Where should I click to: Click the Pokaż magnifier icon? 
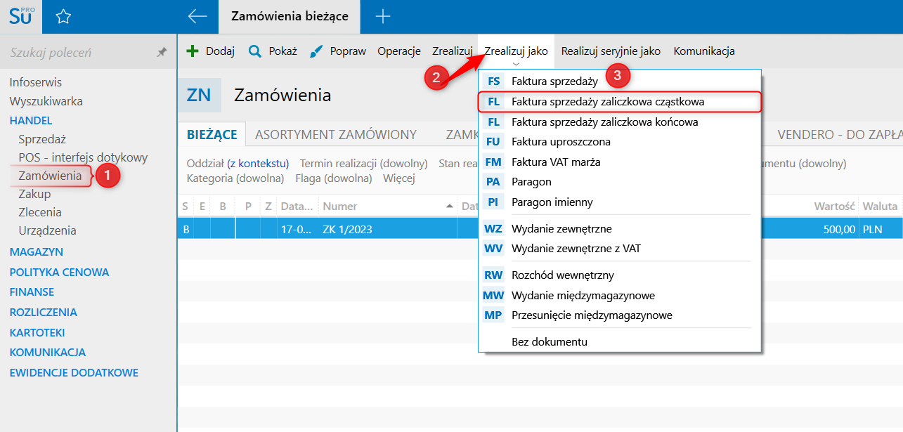255,51
